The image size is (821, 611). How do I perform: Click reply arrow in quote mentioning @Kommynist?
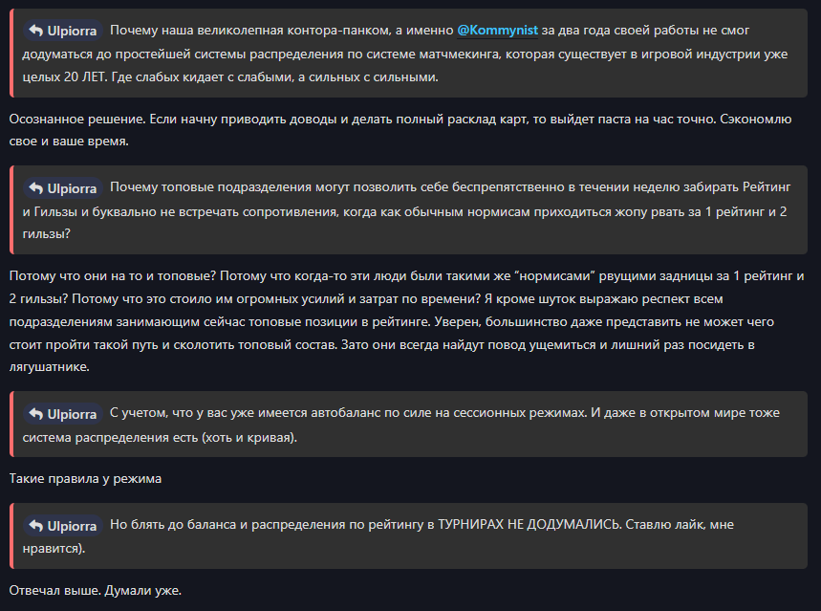[x=35, y=31]
